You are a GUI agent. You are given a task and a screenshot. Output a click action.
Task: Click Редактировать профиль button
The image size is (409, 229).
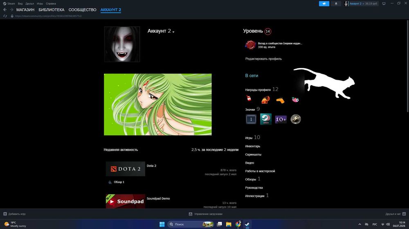(x=263, y=59)
